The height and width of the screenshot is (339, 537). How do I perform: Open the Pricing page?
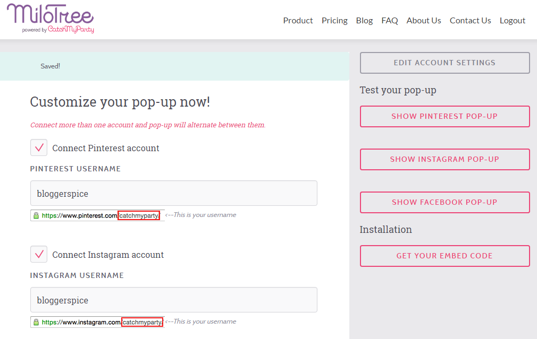pyautogui.click(x=334, y=21)
